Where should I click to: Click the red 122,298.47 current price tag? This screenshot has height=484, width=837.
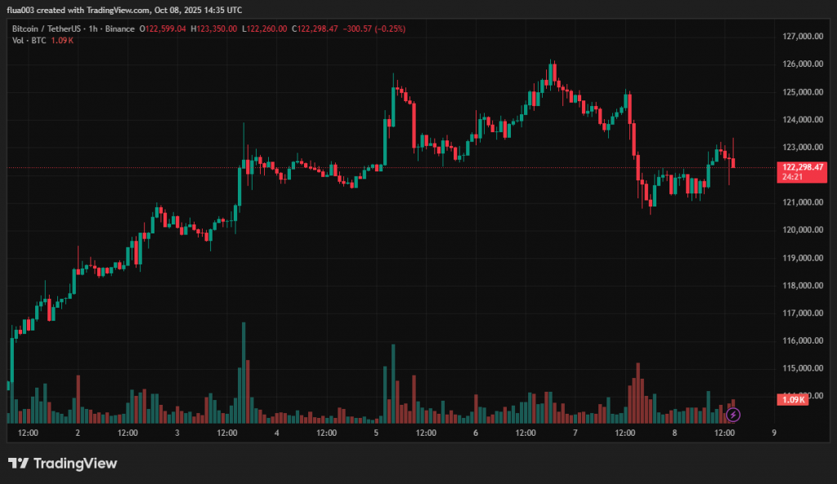[x=801, y=167]
